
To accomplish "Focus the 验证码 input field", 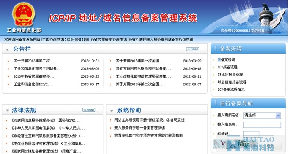I will tap(251, 134).
